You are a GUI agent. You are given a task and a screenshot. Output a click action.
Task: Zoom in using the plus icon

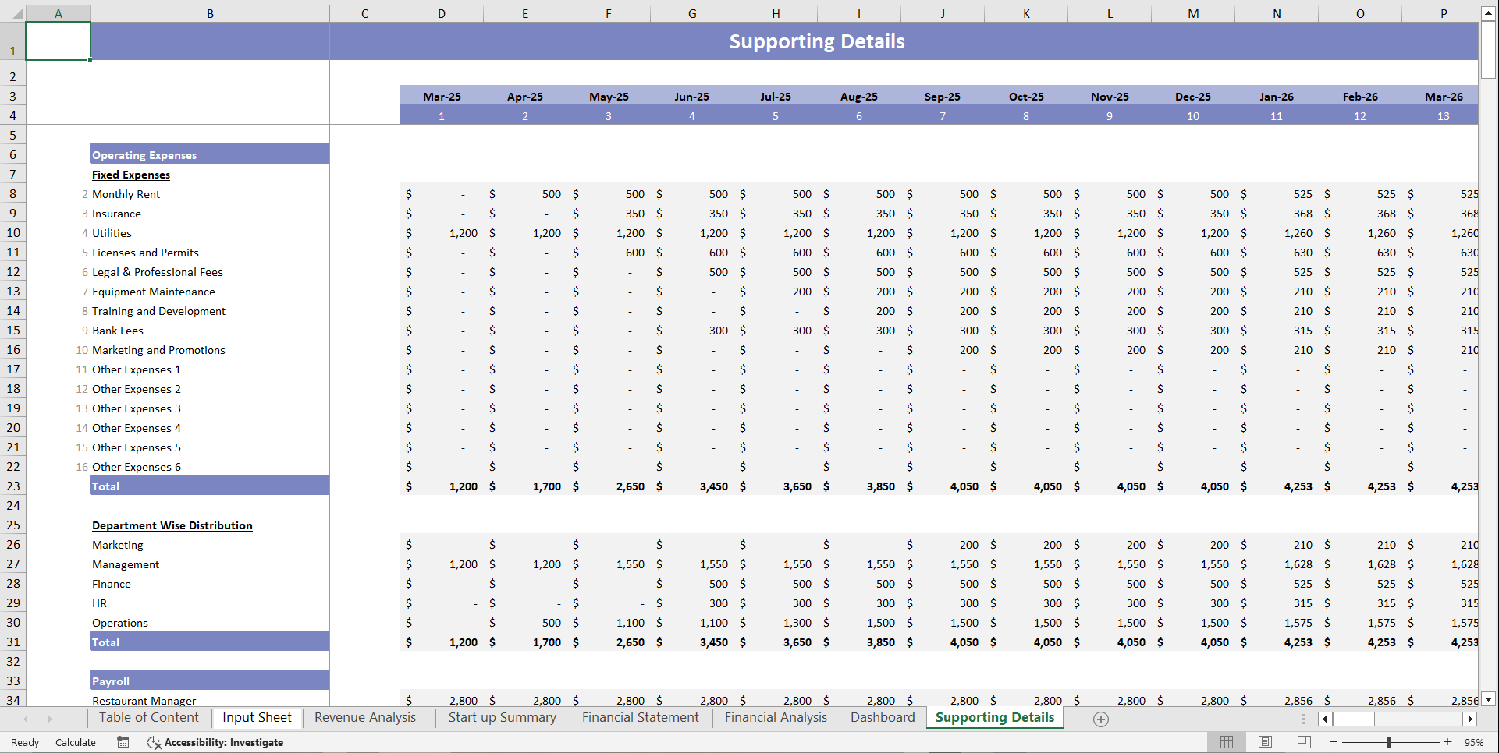click(x=1449, y=742)
